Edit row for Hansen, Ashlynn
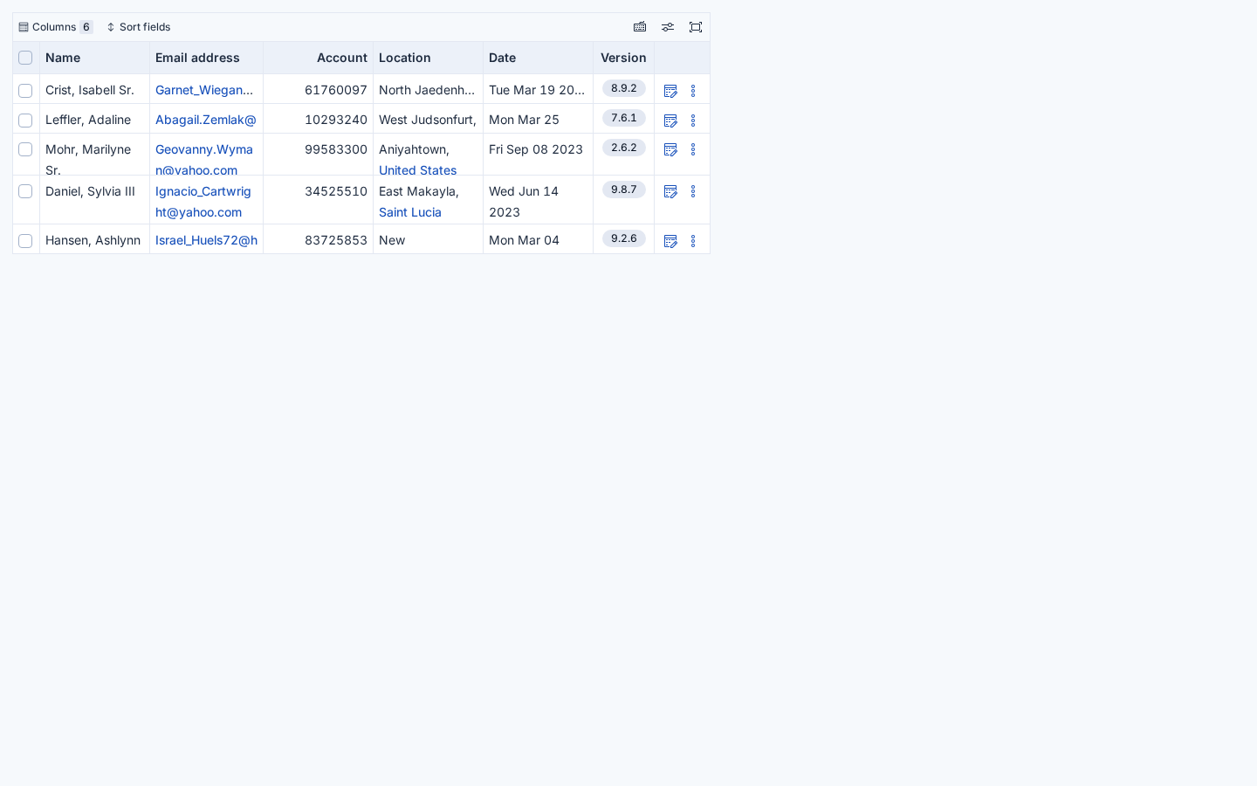This screenshot has width=1257, height=786. pos(670,241)
